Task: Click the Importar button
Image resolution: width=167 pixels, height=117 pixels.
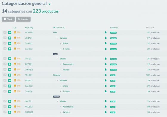Action: coord(23,19)
